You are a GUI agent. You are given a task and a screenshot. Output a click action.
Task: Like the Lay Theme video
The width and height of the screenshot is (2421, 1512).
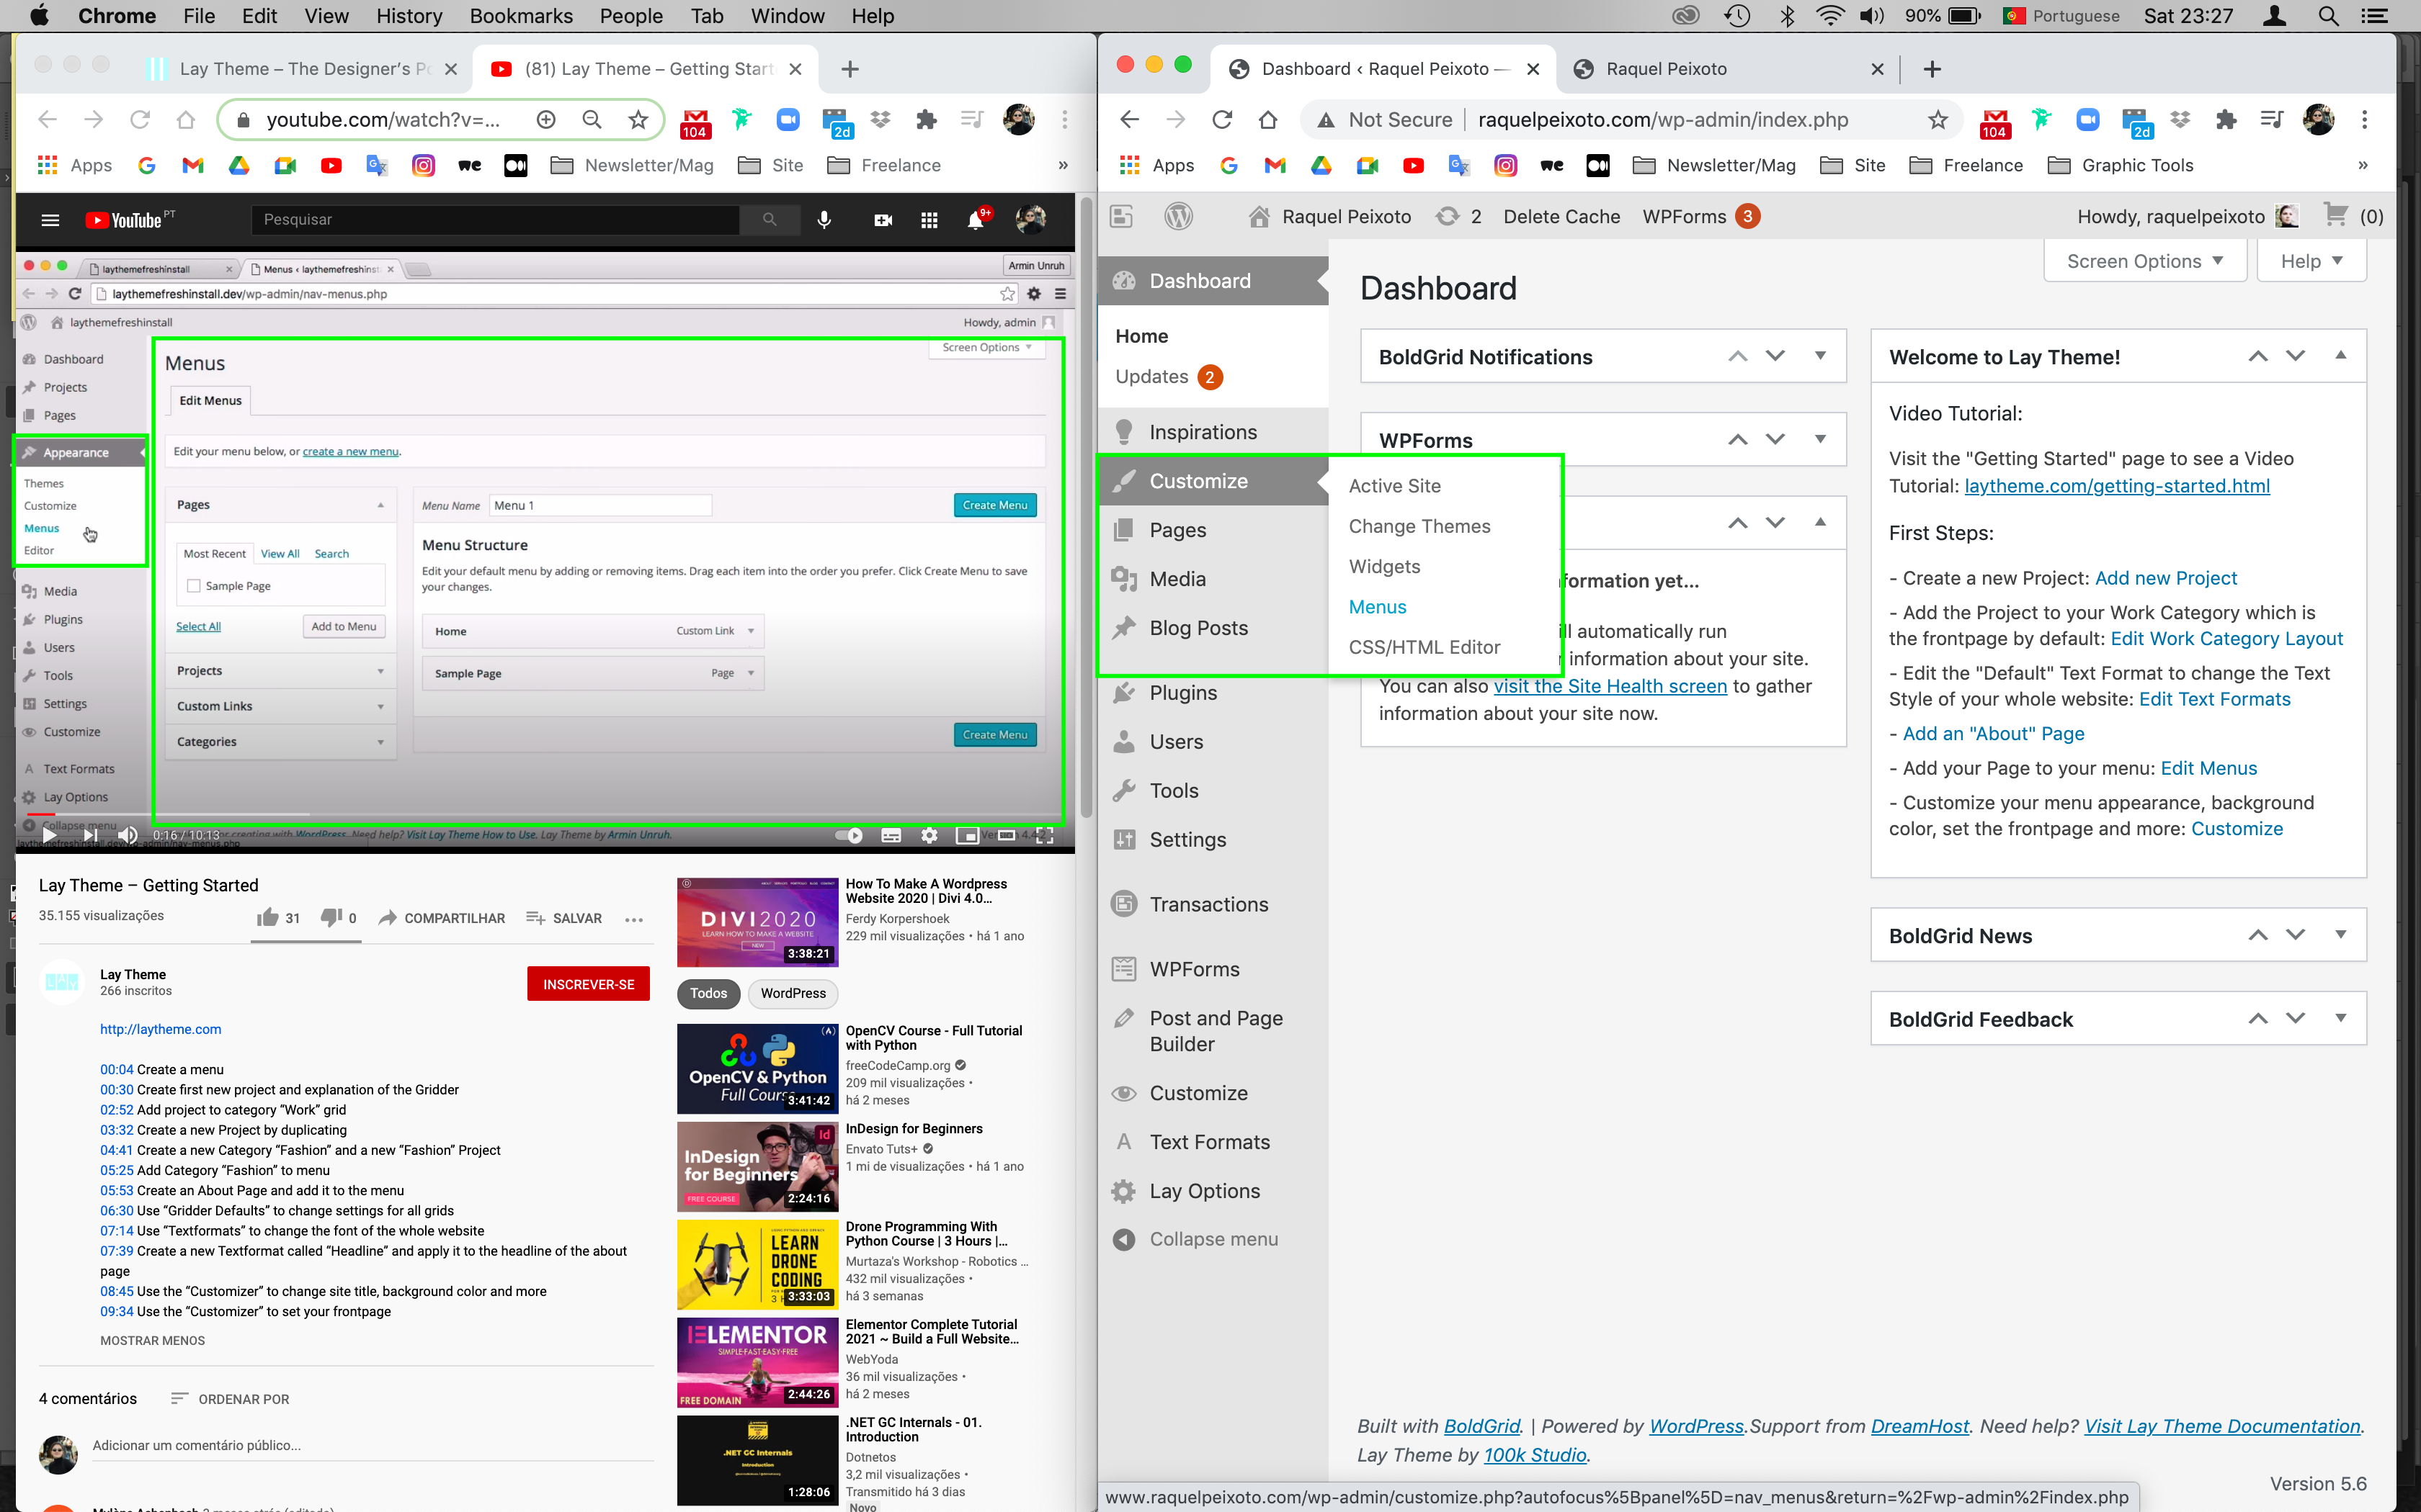tap(268, 918)
